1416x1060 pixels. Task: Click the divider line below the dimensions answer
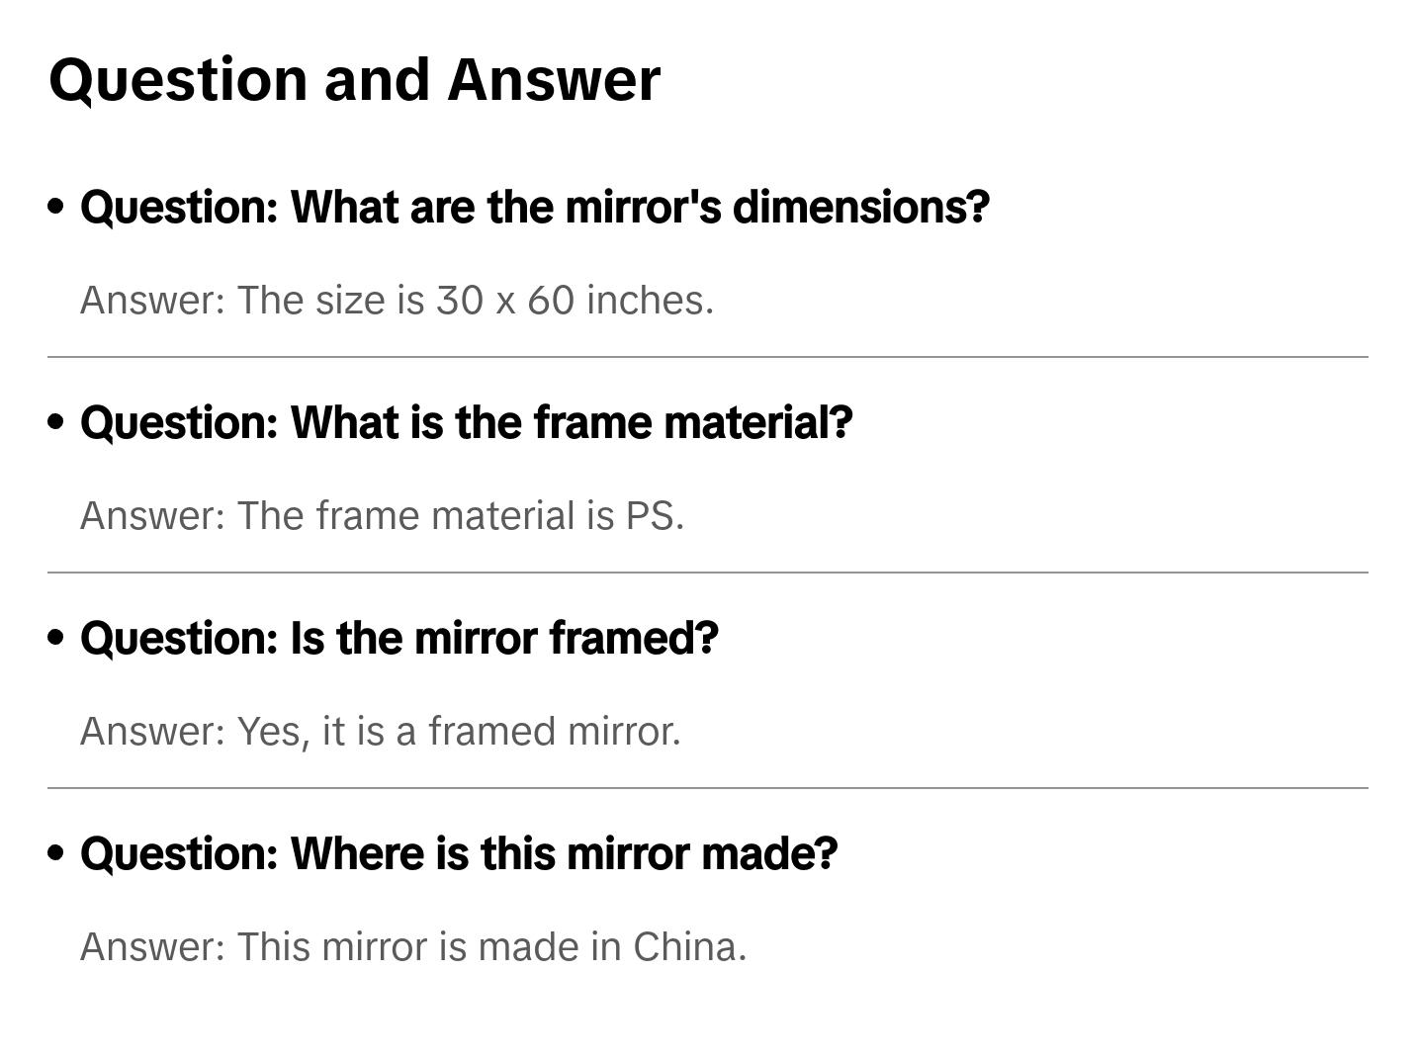click(x=708, y=357)
